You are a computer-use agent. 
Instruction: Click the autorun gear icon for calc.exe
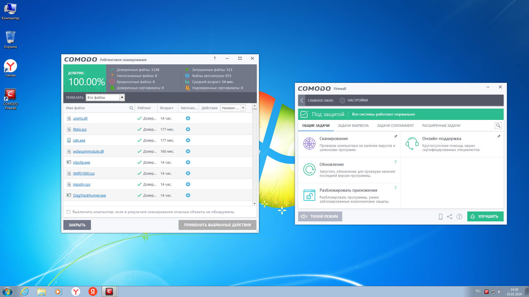(188, 140)
